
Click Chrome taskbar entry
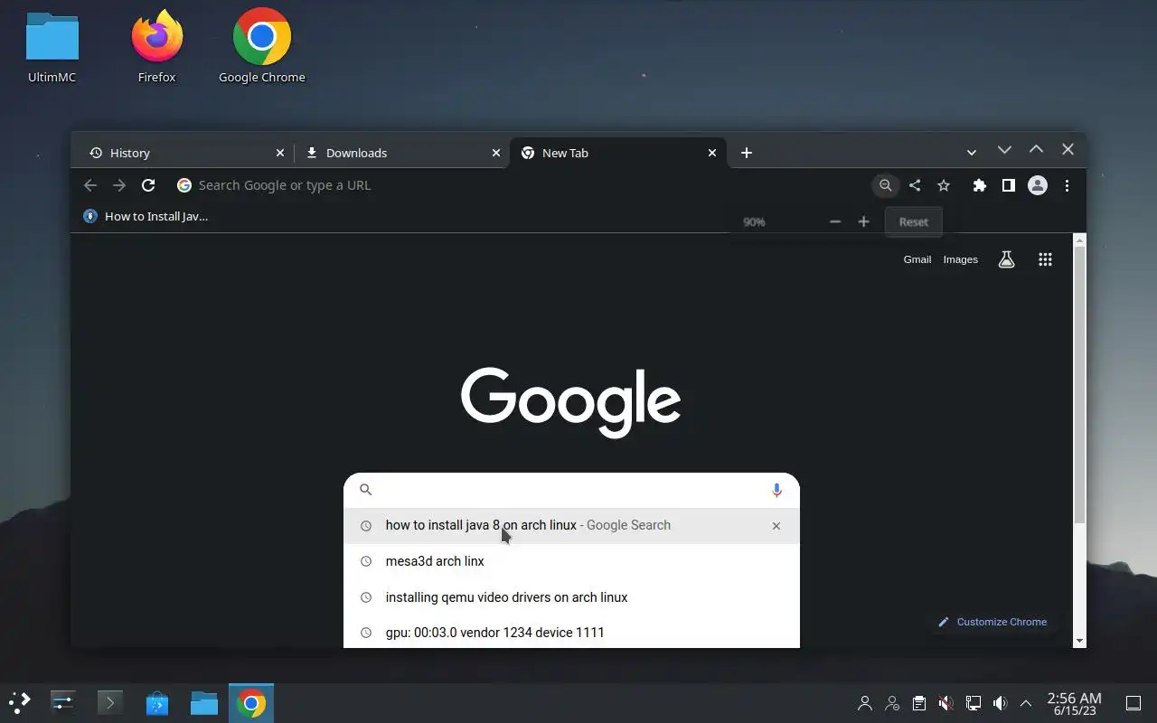tap(251, 702)
